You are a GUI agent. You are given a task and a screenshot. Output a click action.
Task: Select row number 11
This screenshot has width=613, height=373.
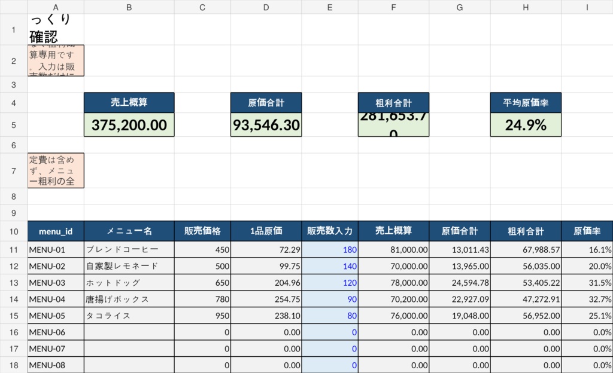pyautogui.click(x=13, y=249)
